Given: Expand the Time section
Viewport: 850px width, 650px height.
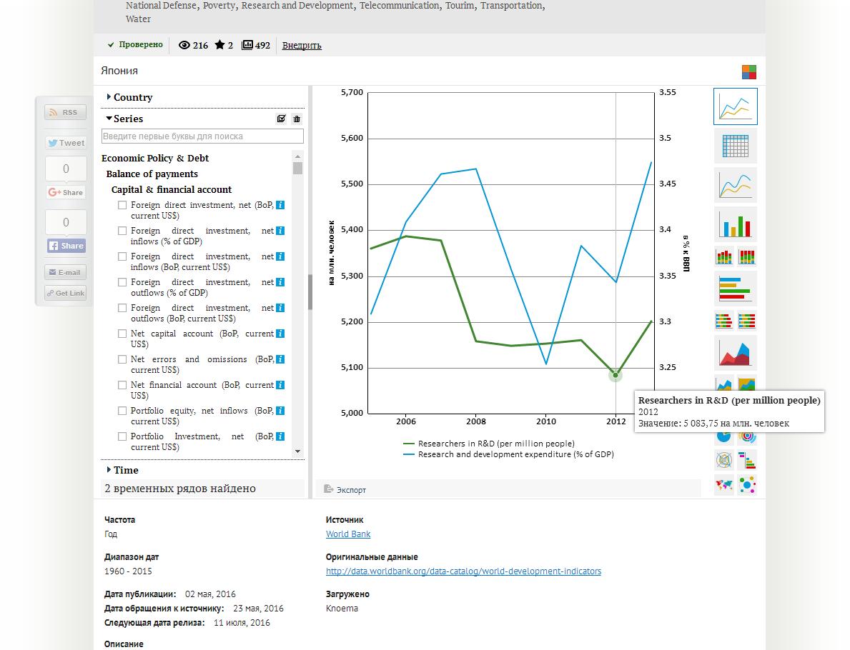Looking at the screenshot, I should 125,470.
